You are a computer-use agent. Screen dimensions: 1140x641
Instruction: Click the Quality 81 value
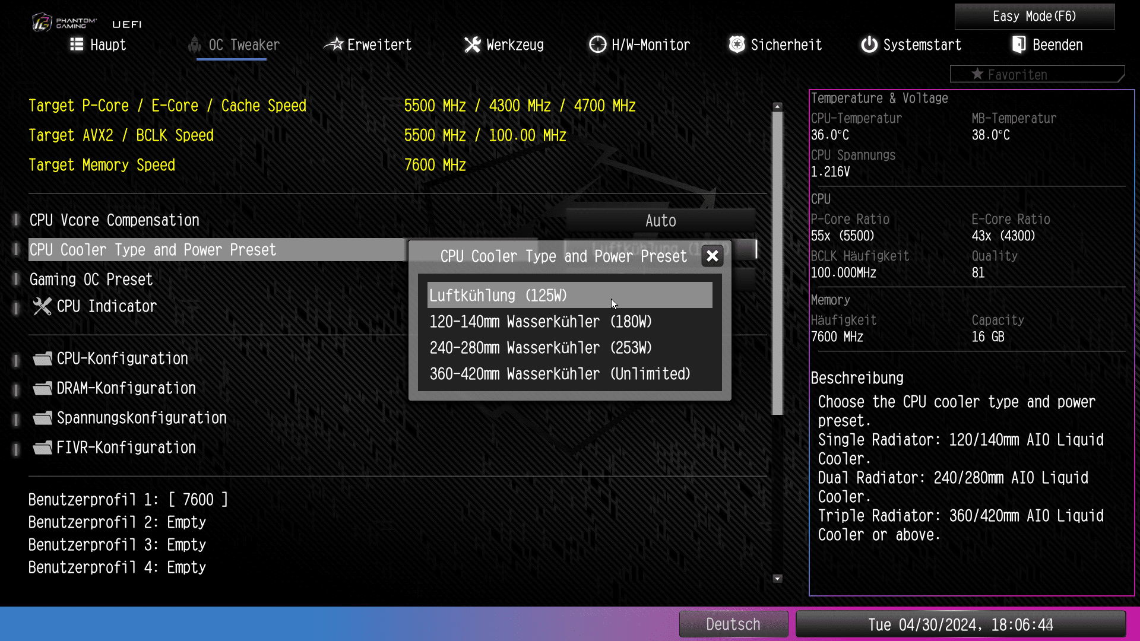(x=978, y=272)
